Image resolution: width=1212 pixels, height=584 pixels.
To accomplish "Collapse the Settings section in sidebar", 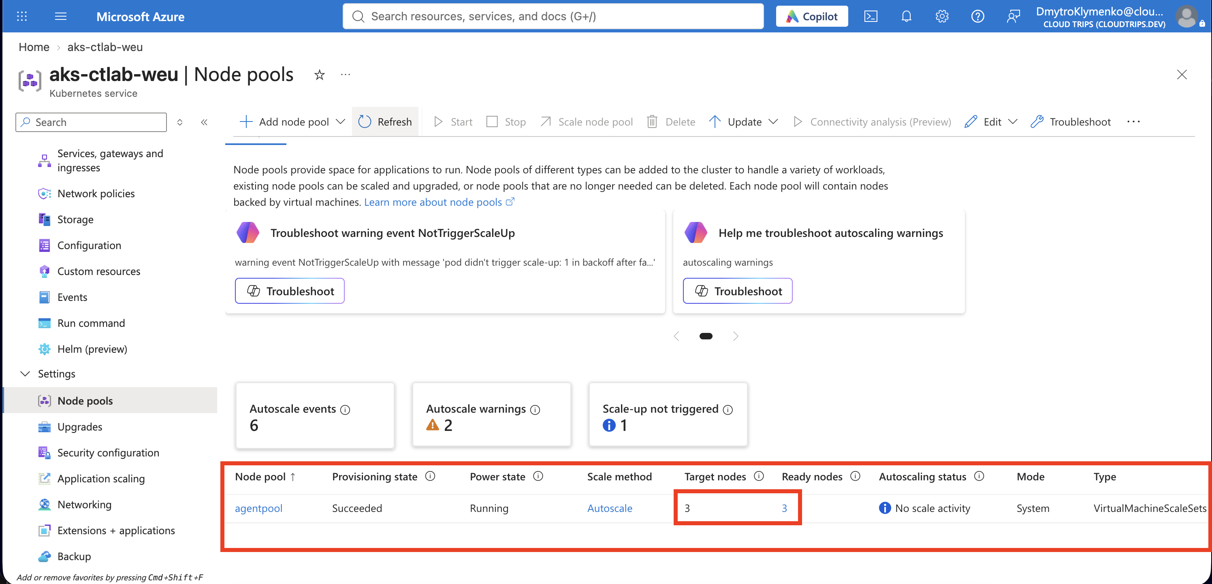I will point(26,373).
